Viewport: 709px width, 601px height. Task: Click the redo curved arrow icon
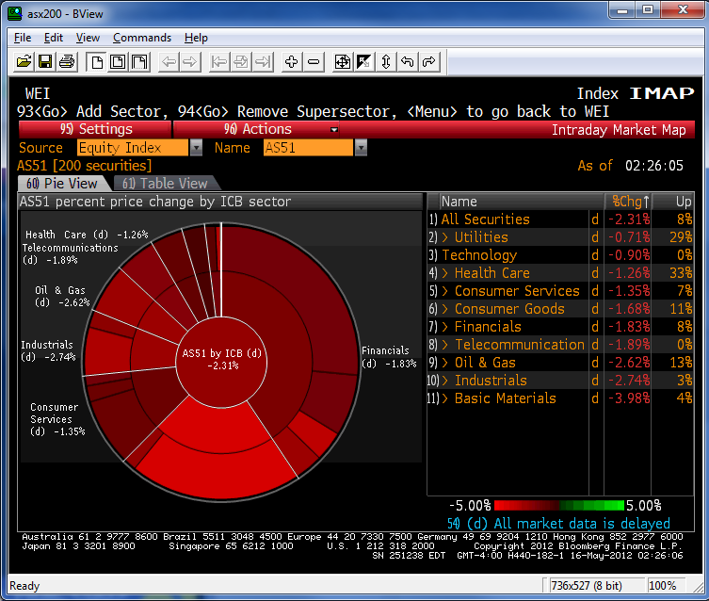point(429,62)
